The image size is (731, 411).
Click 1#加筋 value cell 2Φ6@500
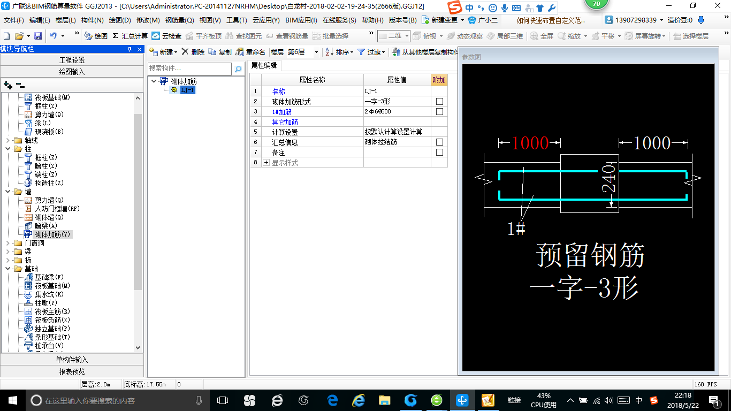(x=397, y=111)
